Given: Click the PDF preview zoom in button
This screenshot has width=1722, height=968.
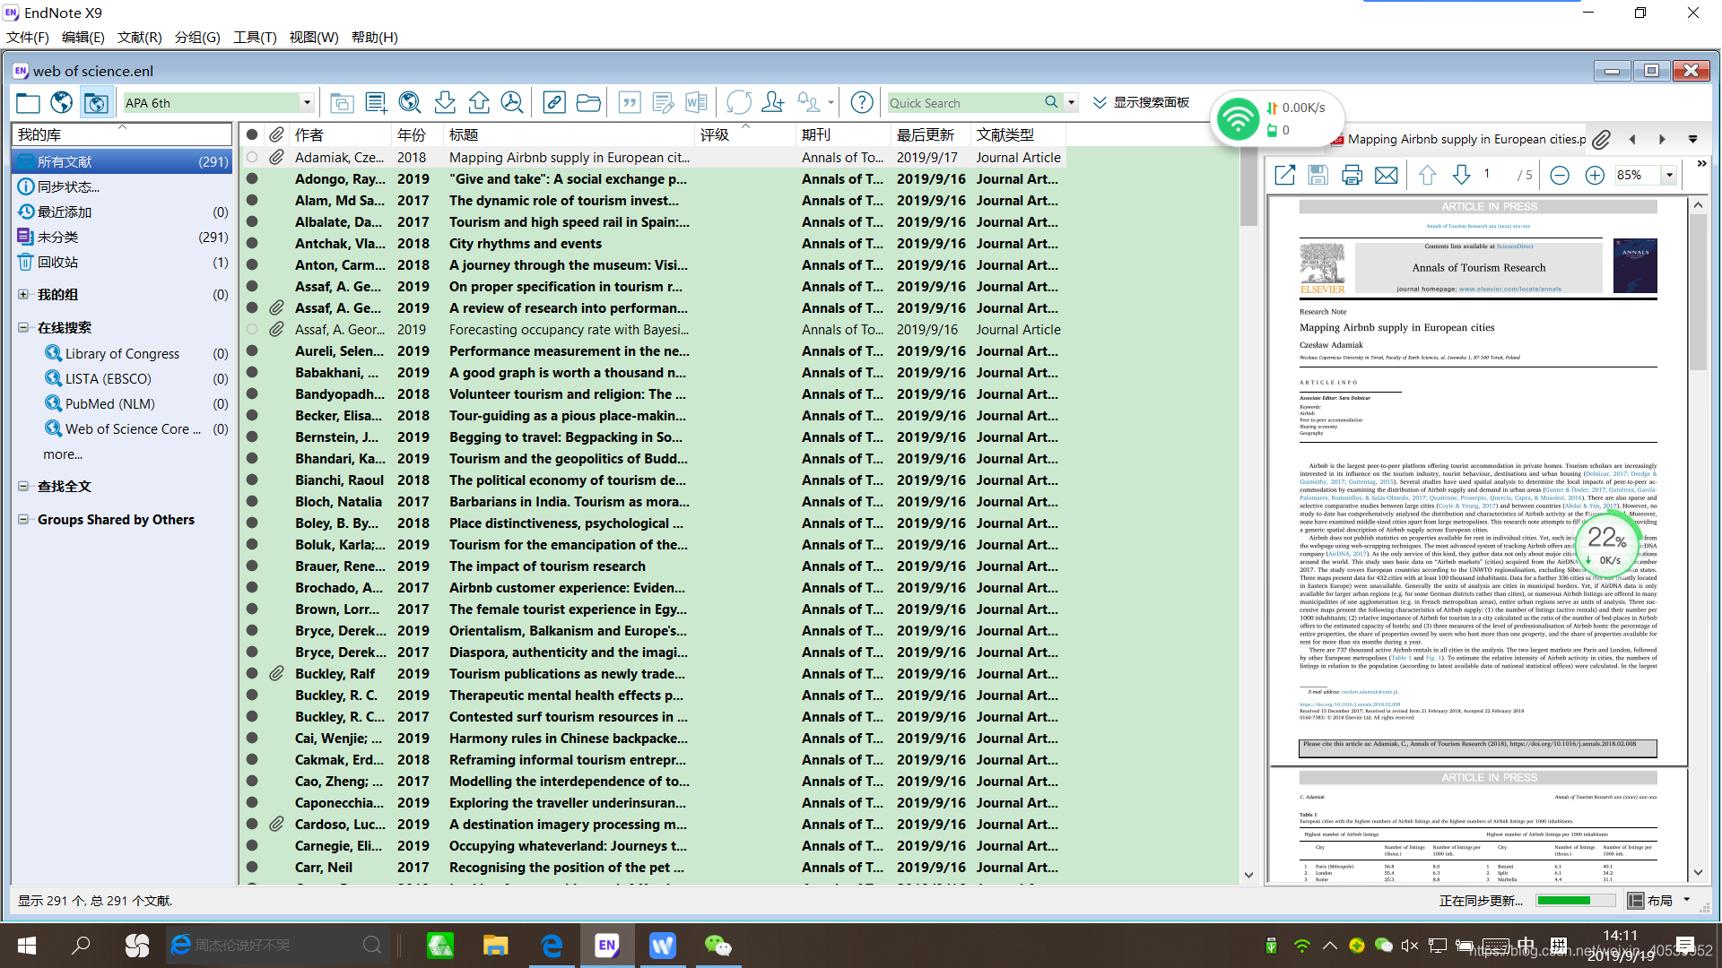Looking at the screenshot, I should pyautogui.click(x=1594, y=176).
